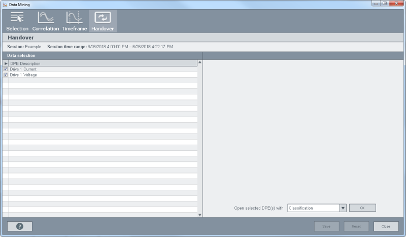Click the Data selection panel header
The height and width of the screenshot is (237, 406).
pos(103,55)
